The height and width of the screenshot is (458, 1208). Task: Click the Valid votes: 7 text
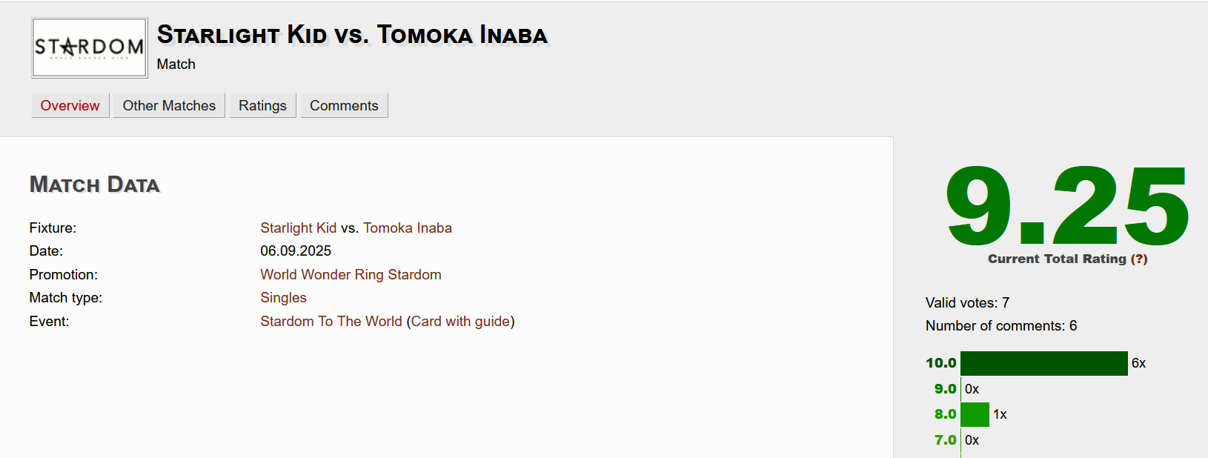tap(967, 302)
